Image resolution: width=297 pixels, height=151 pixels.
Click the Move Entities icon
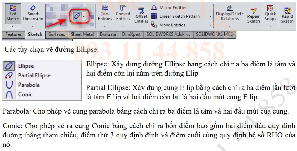(x=154, y=25)
